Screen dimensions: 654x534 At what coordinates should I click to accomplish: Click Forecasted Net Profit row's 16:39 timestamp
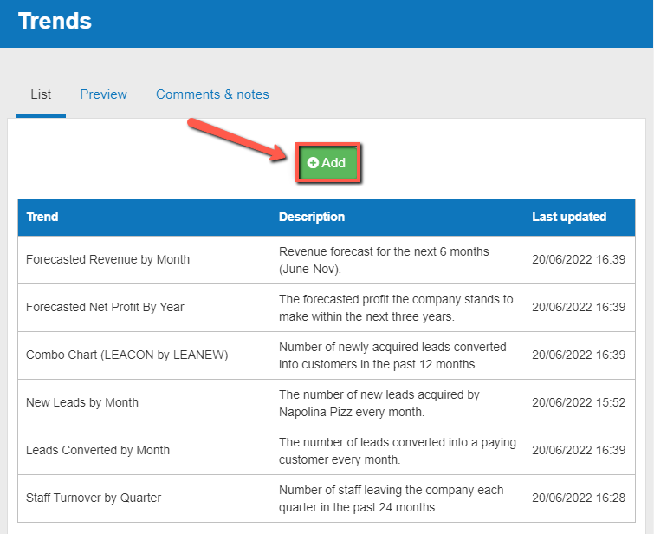coord(579,307)
